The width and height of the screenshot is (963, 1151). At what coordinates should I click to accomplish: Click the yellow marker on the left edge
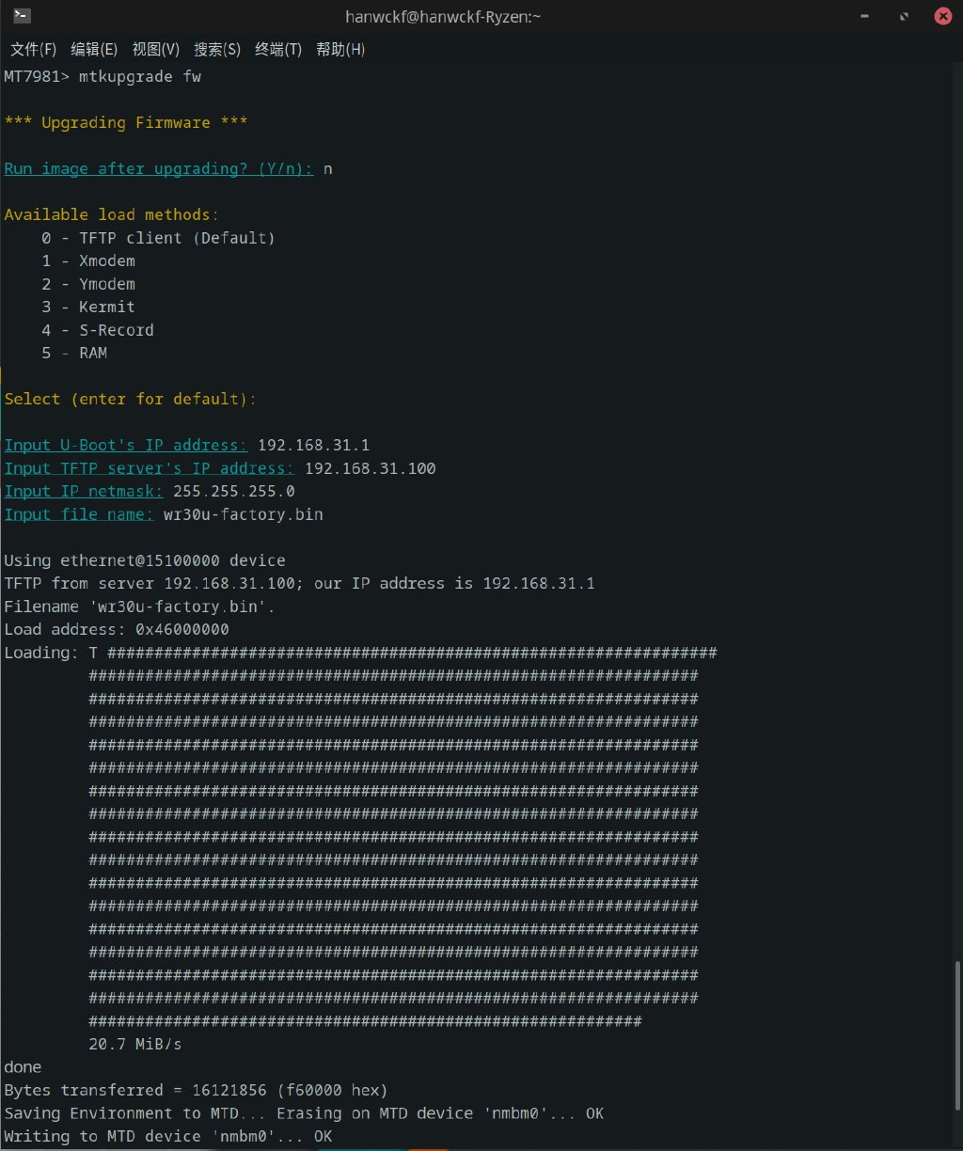click(2, 374)
